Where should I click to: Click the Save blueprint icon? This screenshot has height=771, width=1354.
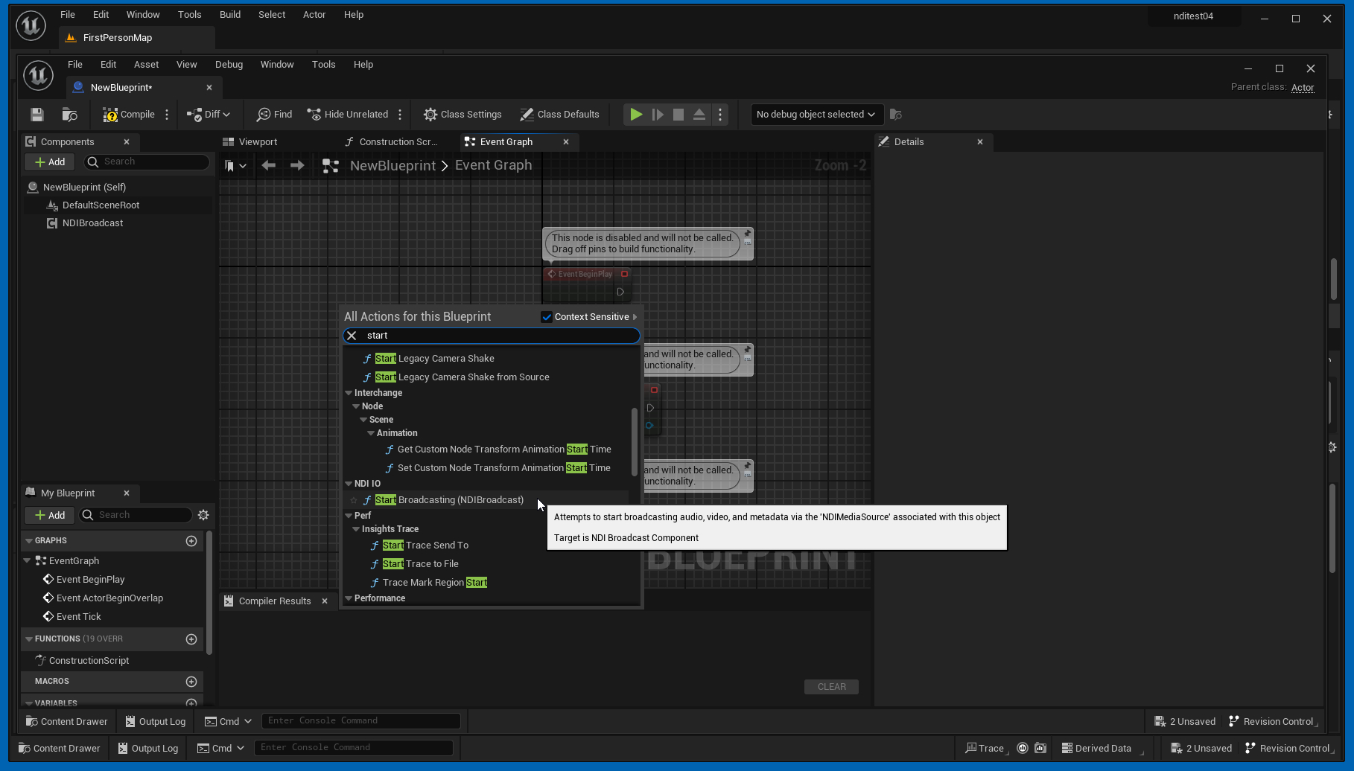point(37,115)
